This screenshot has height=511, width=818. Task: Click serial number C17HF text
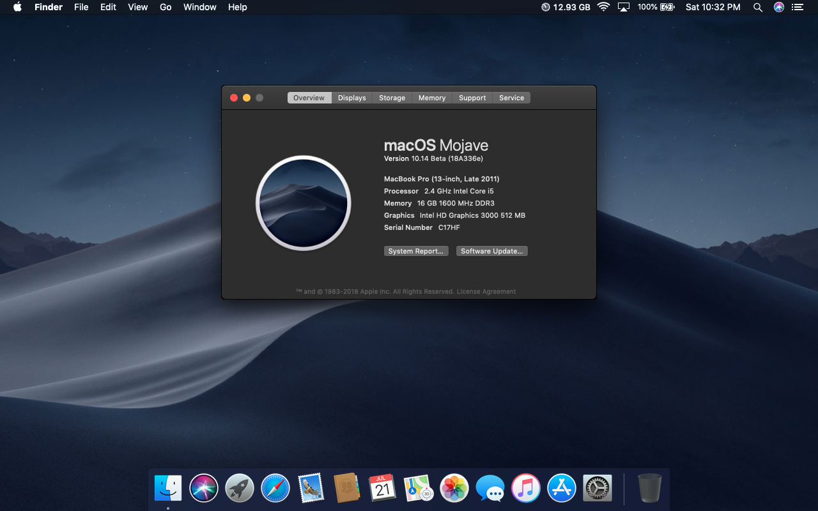[449, 227]
